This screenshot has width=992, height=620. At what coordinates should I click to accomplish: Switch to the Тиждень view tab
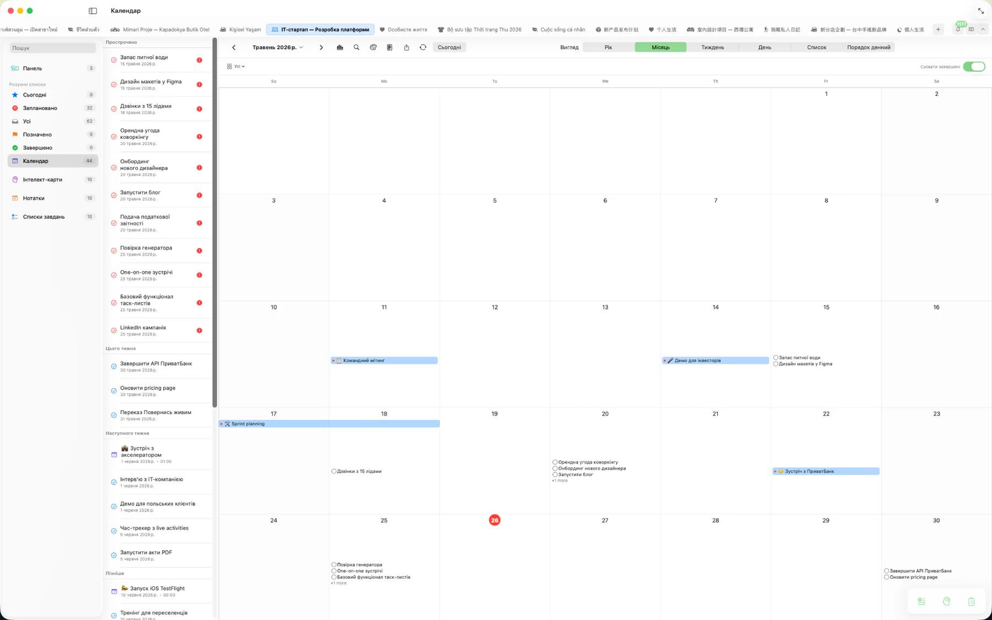713,47
